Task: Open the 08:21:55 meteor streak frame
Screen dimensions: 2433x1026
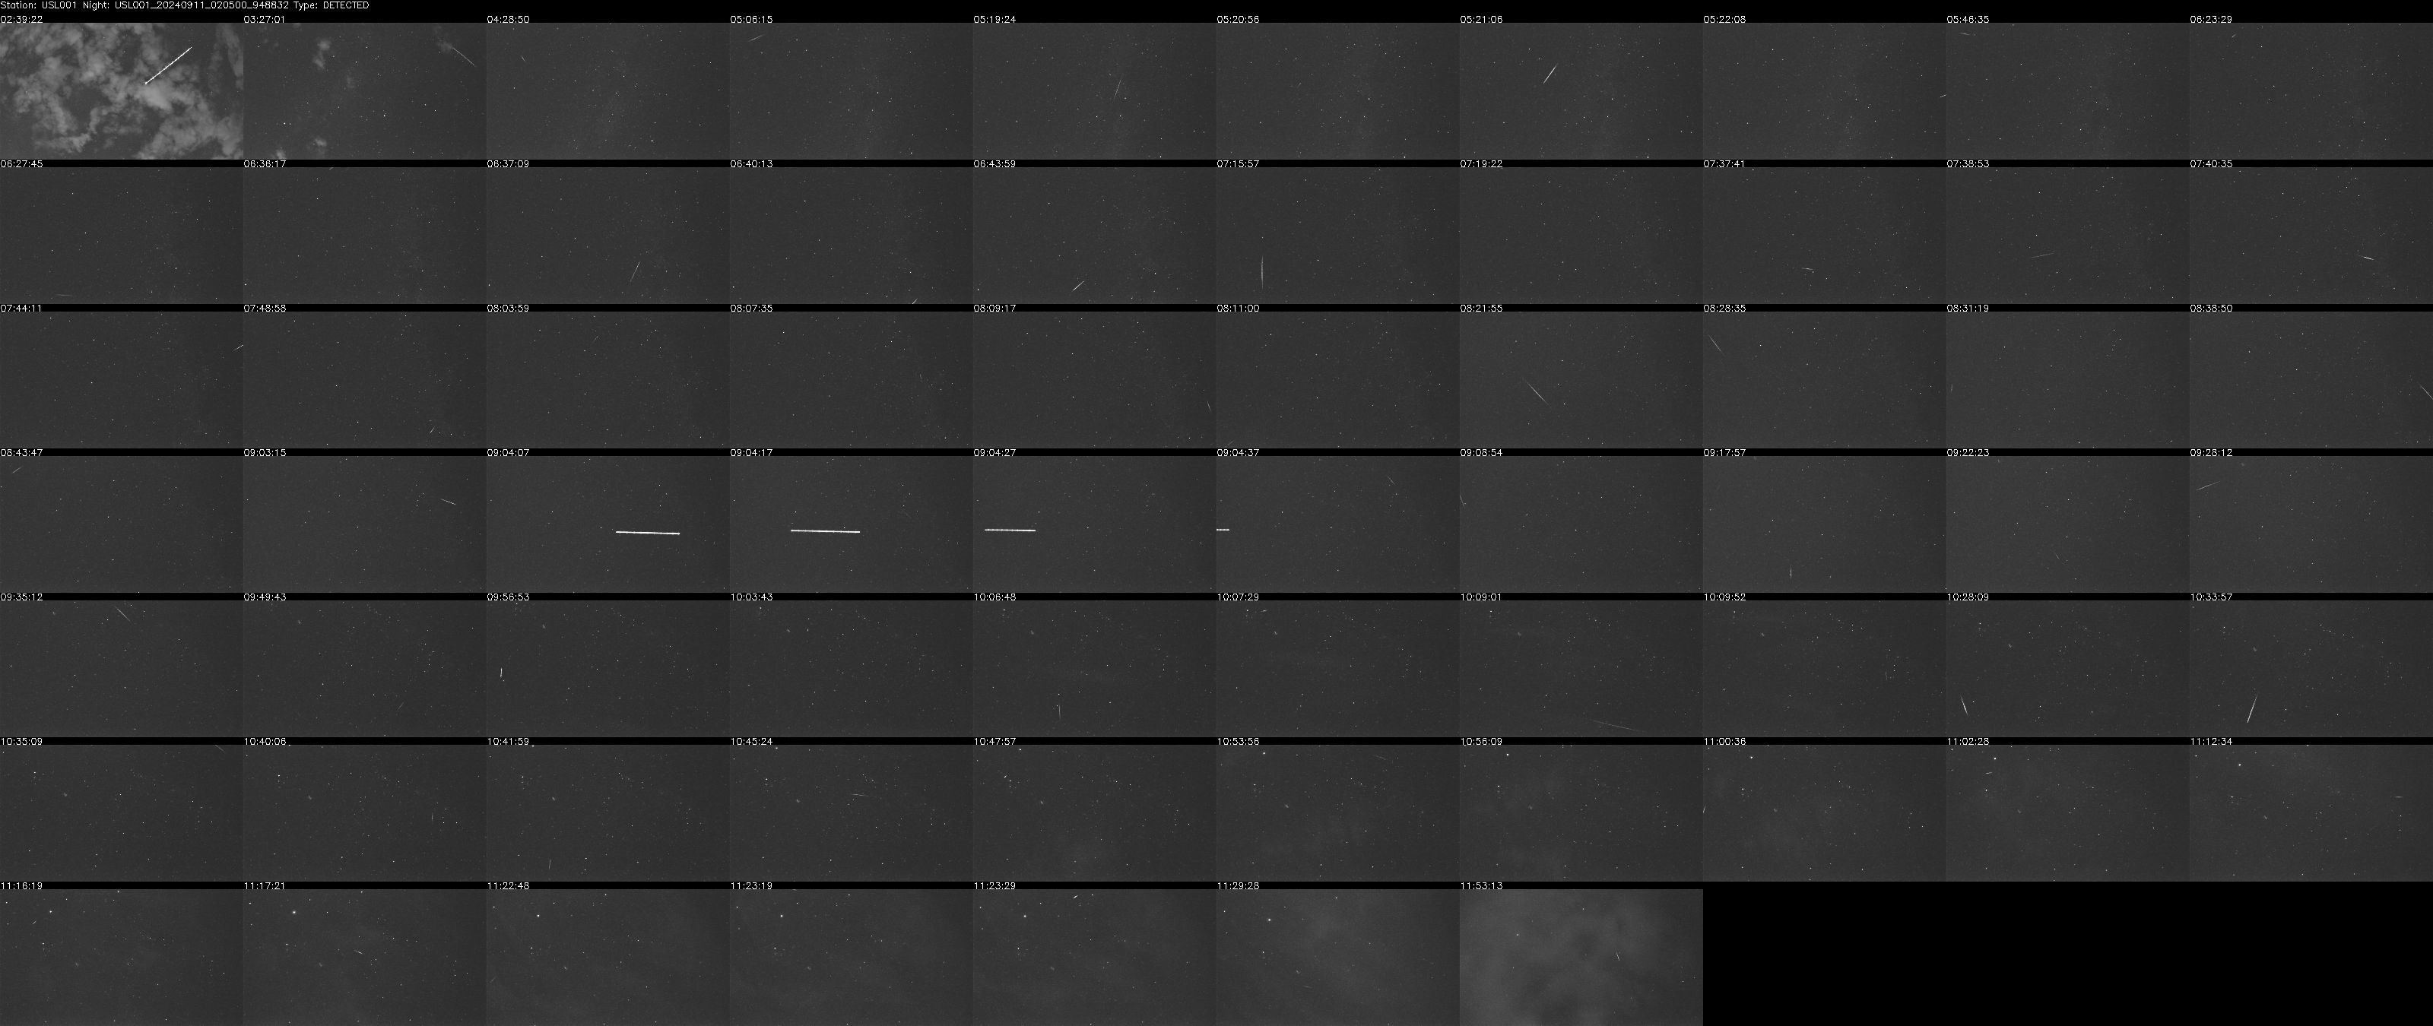Action: (x=1581, y=379)
